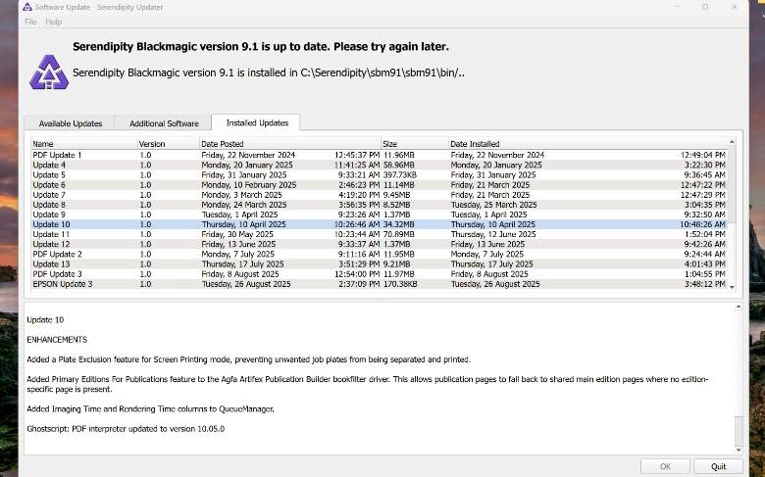
Task: Select the Update 8 row
Action: [x=380, y=205]
